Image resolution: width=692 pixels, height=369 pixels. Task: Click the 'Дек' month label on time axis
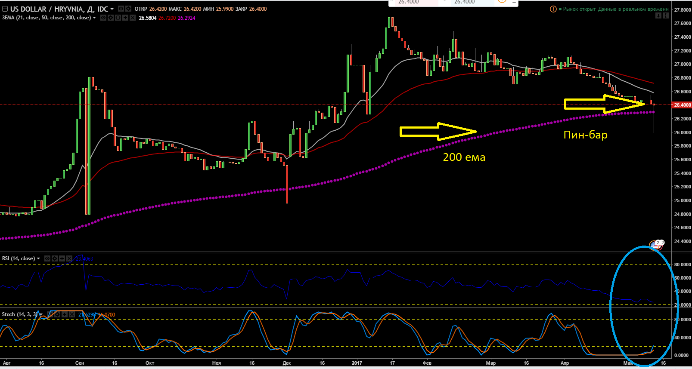point(287,363)
